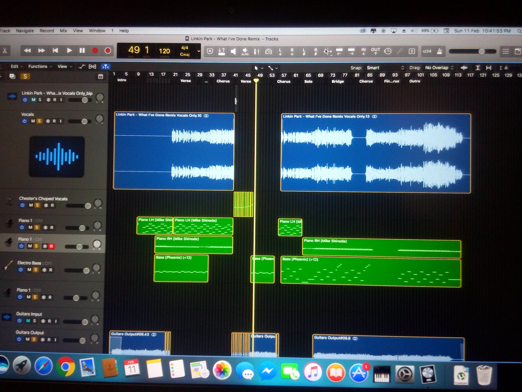
Task: Unmute the Guitars Imput track
Action: (28, 321)
